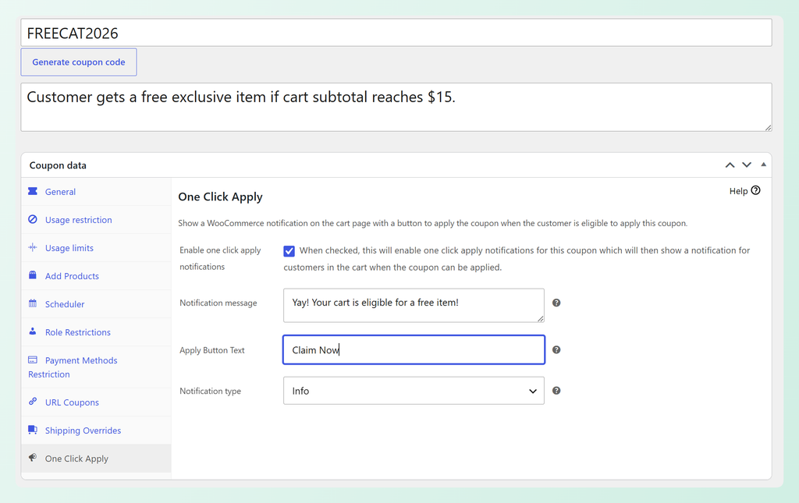Click the Notification message box resize handle

point(540,318)
